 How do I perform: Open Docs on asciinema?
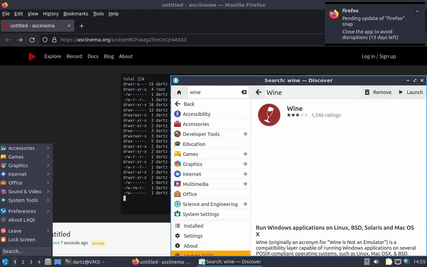pos(93,56)
